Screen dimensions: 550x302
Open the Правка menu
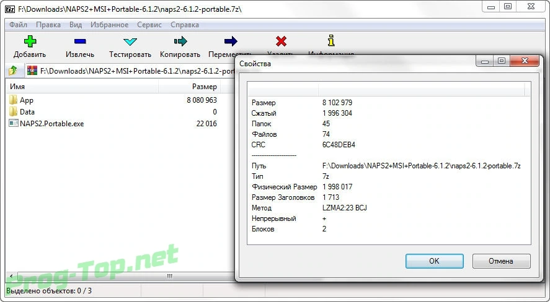point(48,25)
